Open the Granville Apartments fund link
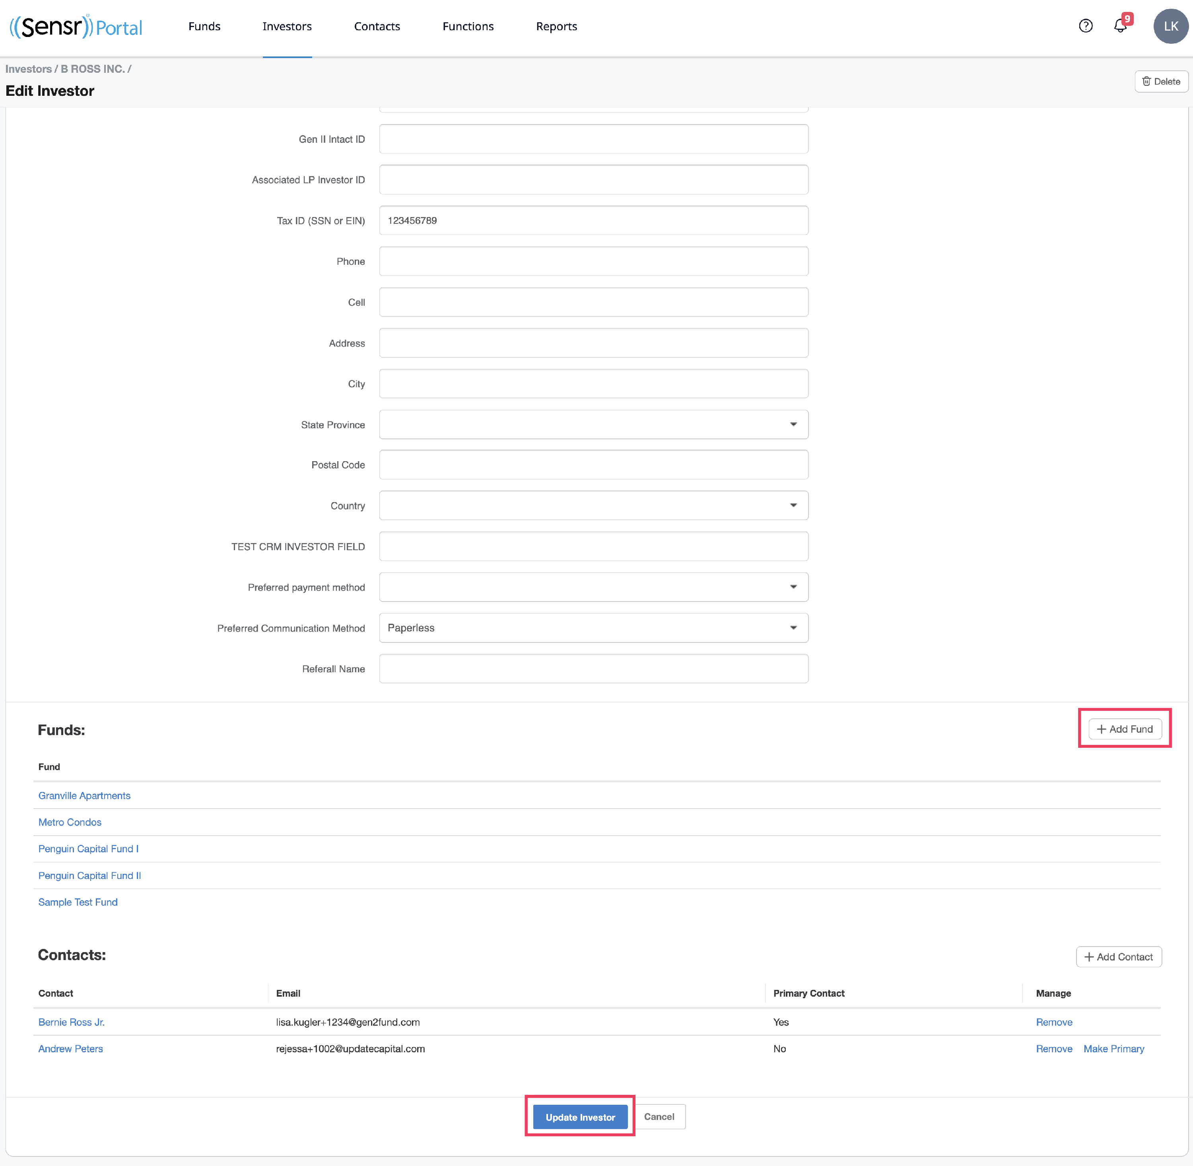The height and width of the screenshot is (1166, 1193). pos(85,795)
